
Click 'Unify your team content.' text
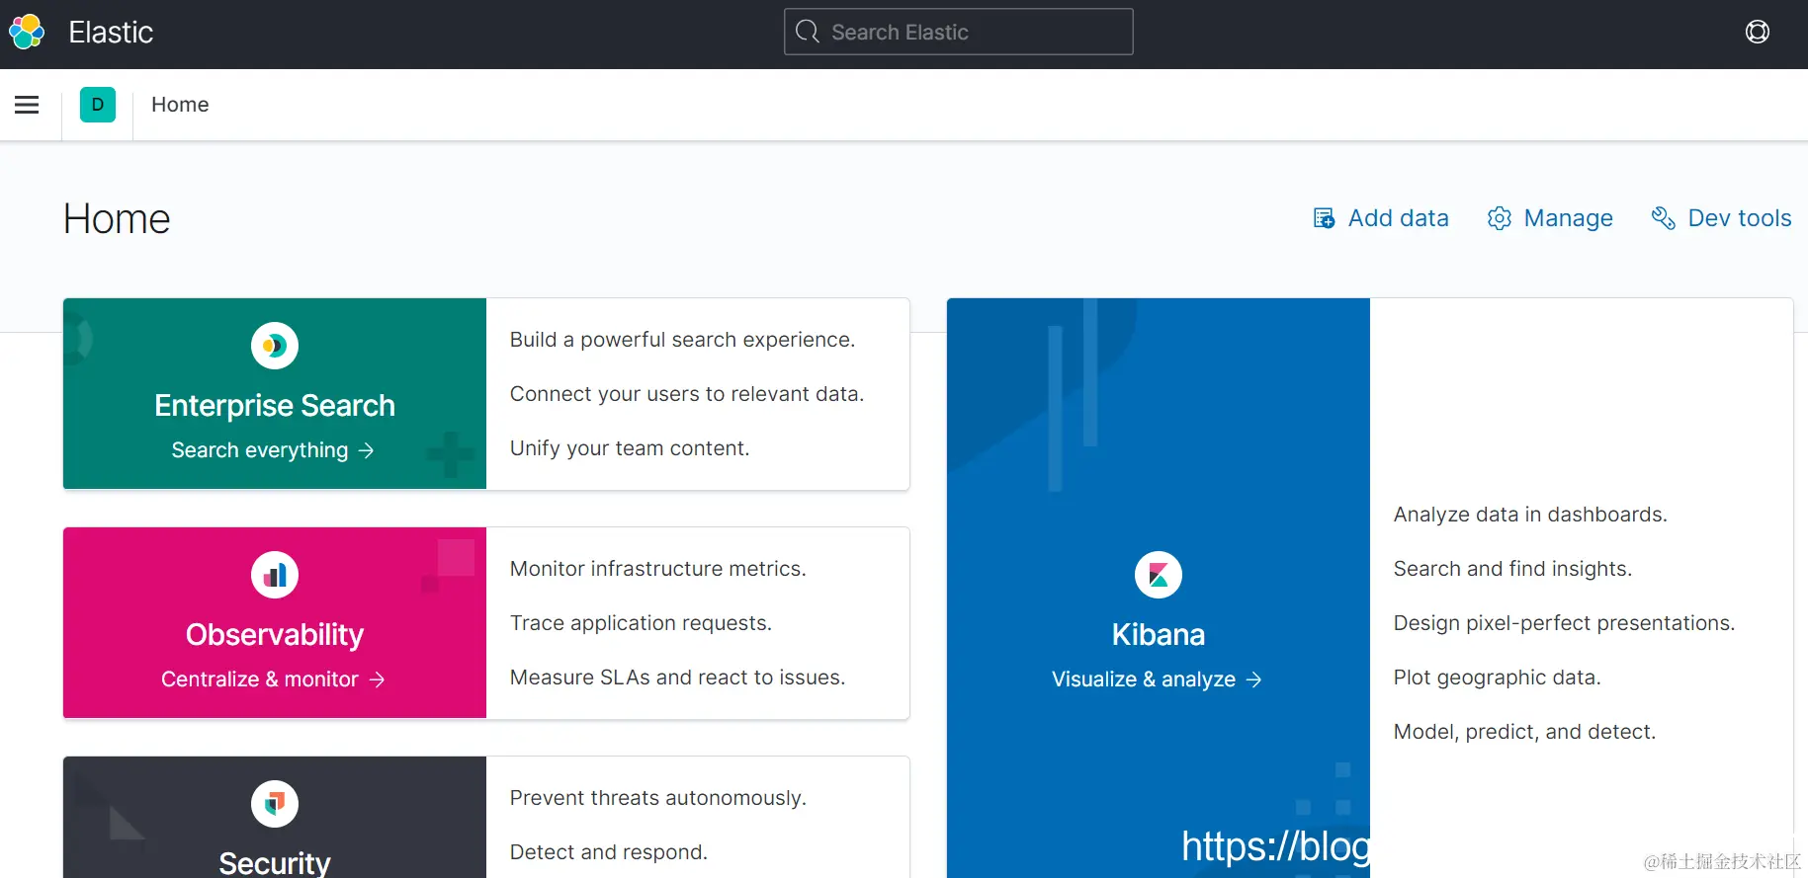pos(630,448)
